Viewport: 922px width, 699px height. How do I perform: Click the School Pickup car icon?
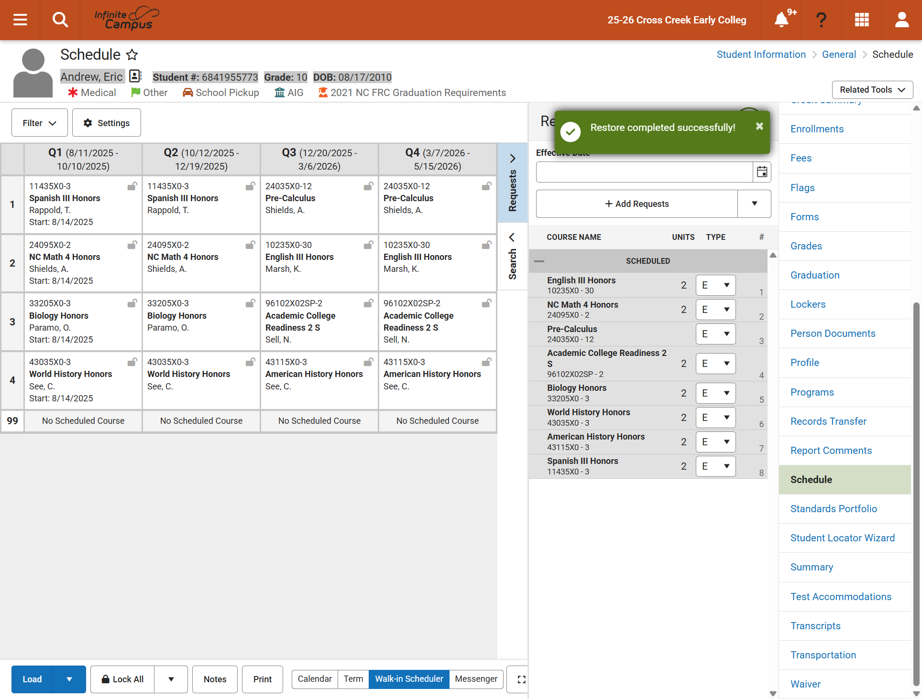click(x=187, y=92)
